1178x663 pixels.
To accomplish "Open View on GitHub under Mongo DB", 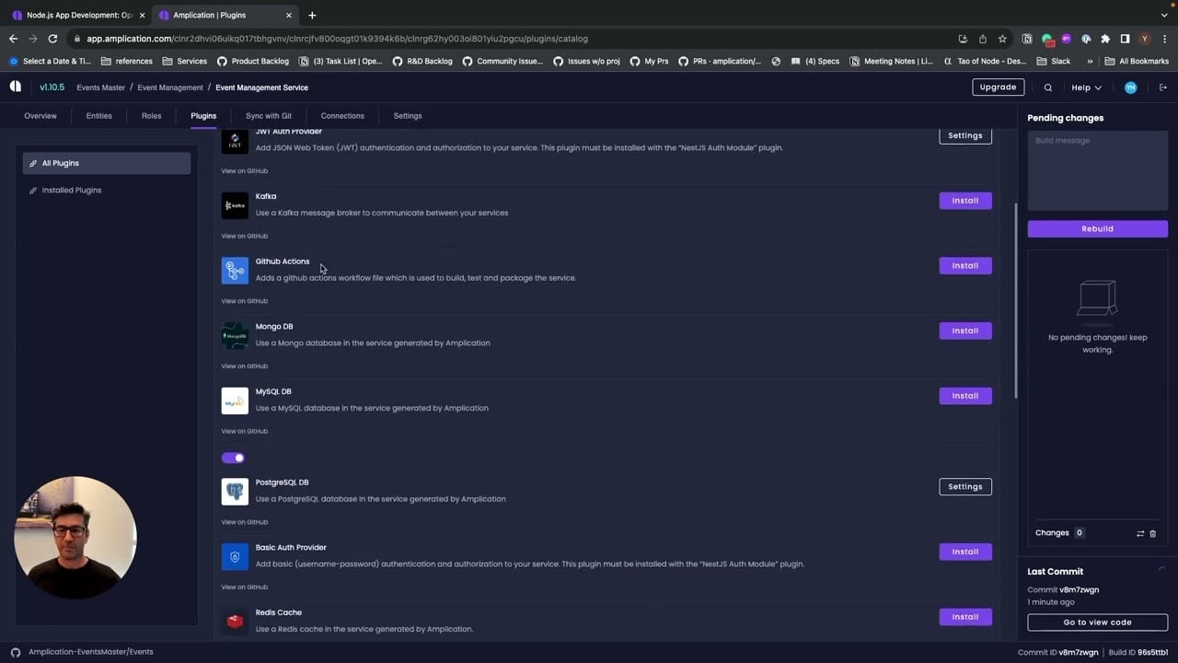I will click(244, 366).
